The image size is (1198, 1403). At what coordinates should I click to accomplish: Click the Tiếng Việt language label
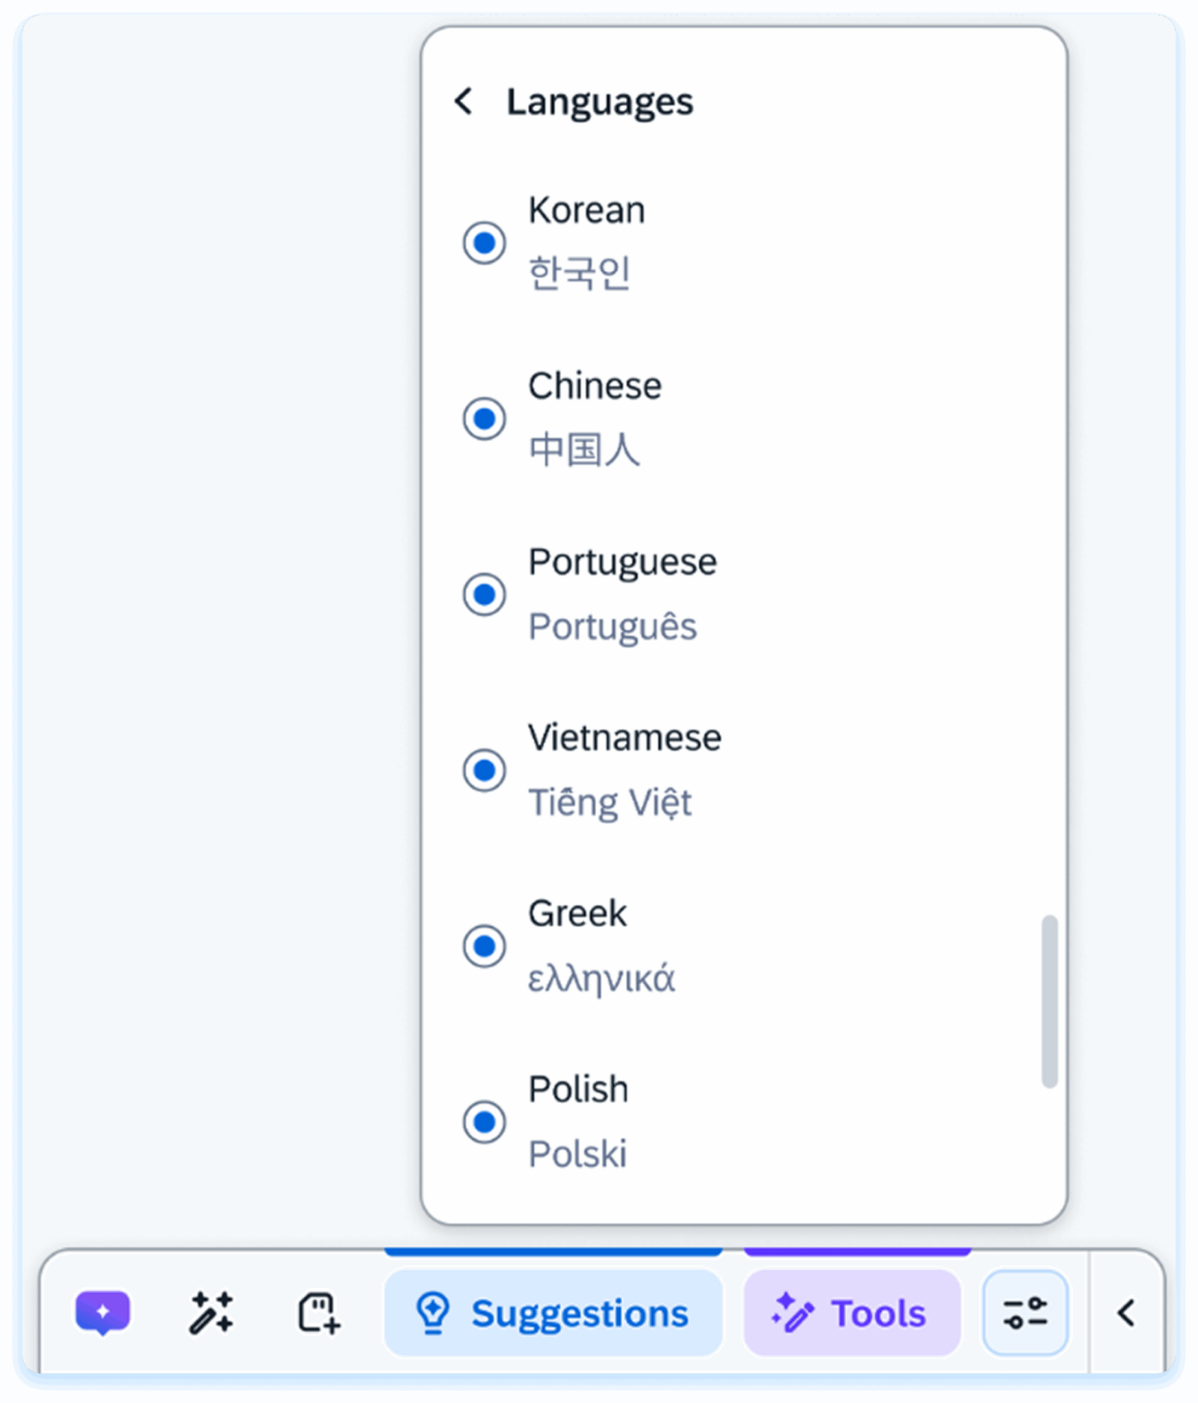click(609, 802)
